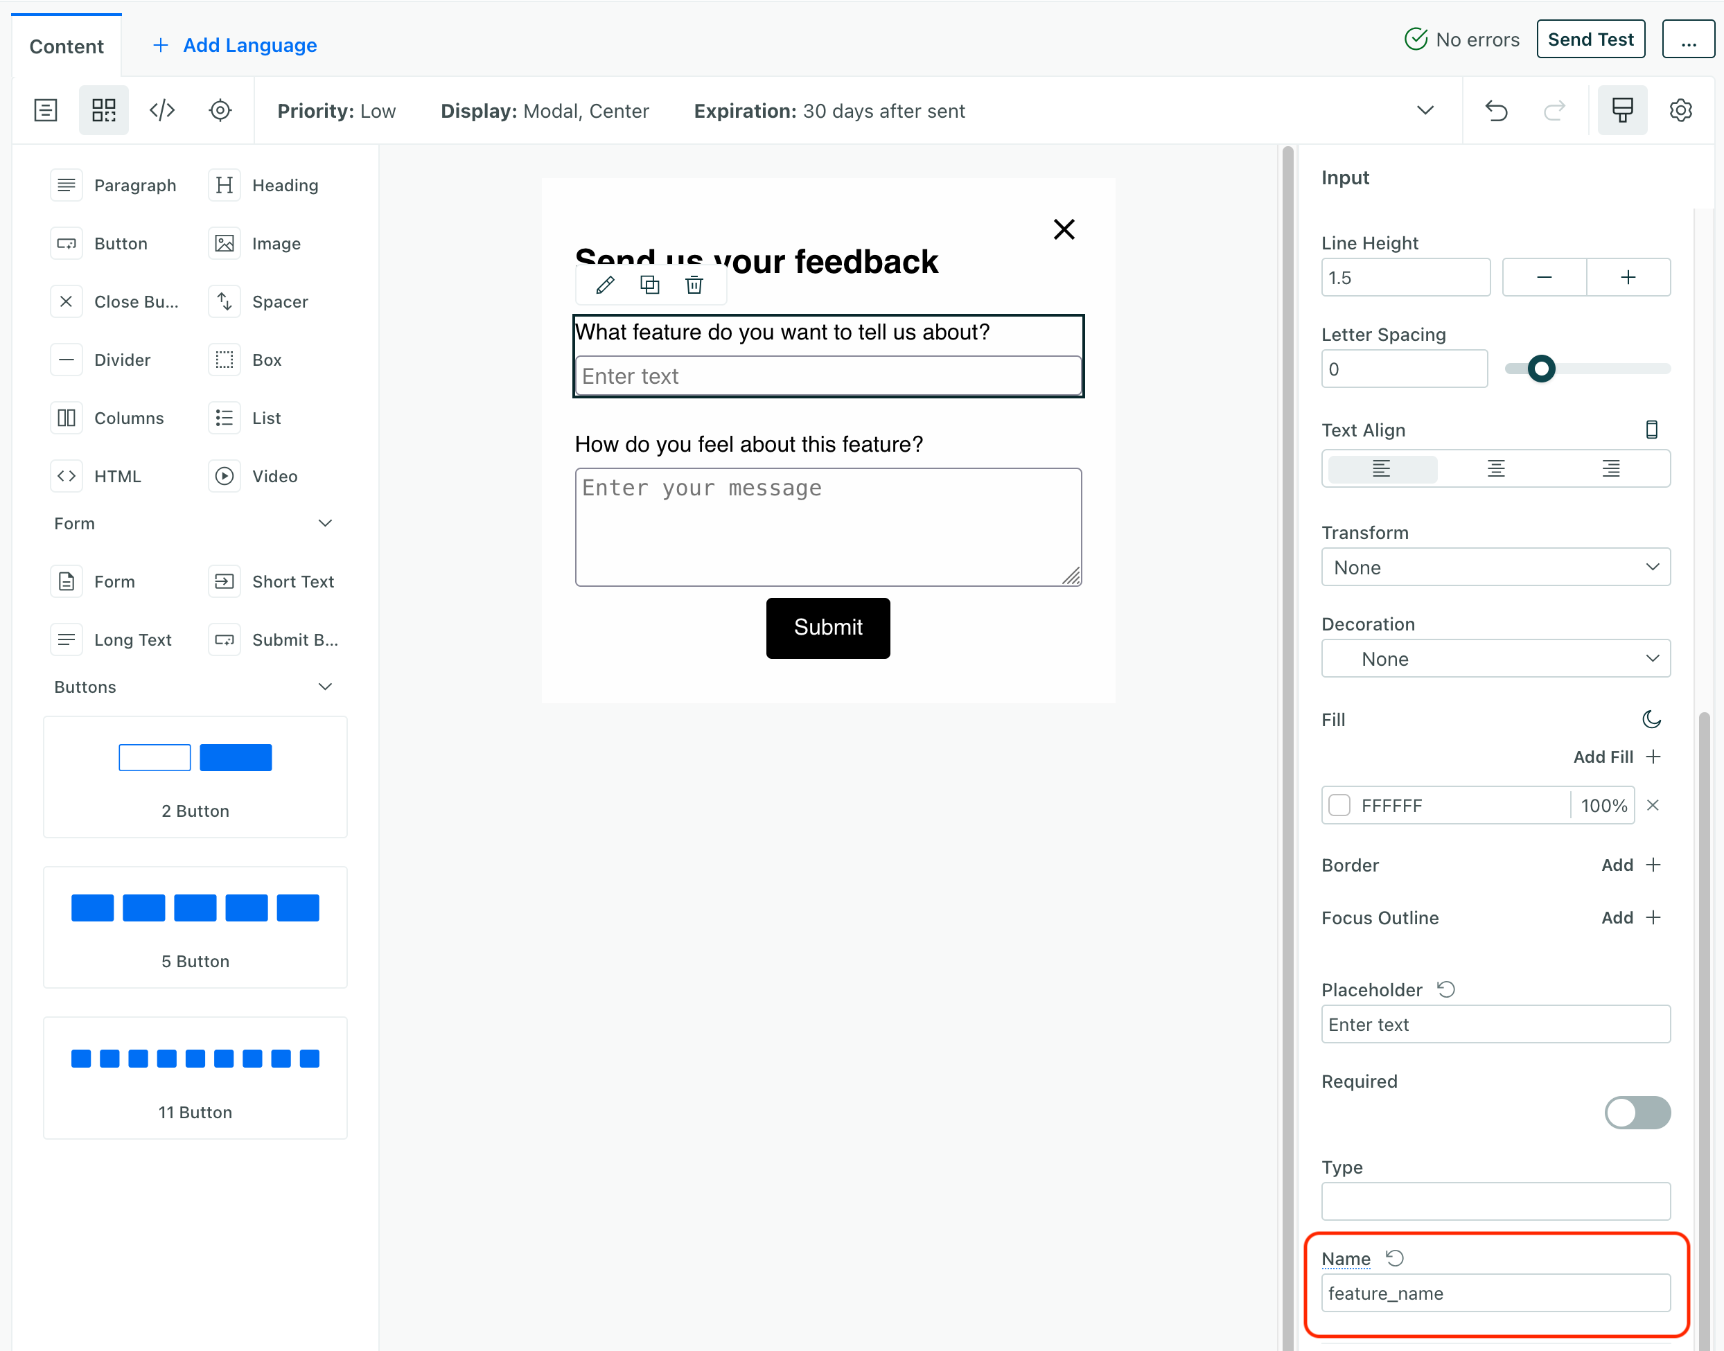Open the Decoration dropdown
The width and height of the screenshot is (1724, 1351).
(1495, 658)
